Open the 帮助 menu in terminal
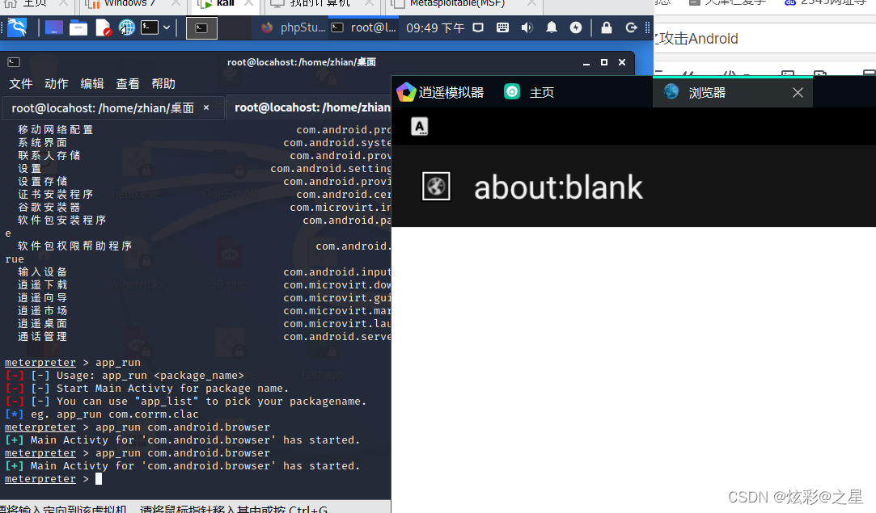 pyautogui.click(x=163, y=84)
